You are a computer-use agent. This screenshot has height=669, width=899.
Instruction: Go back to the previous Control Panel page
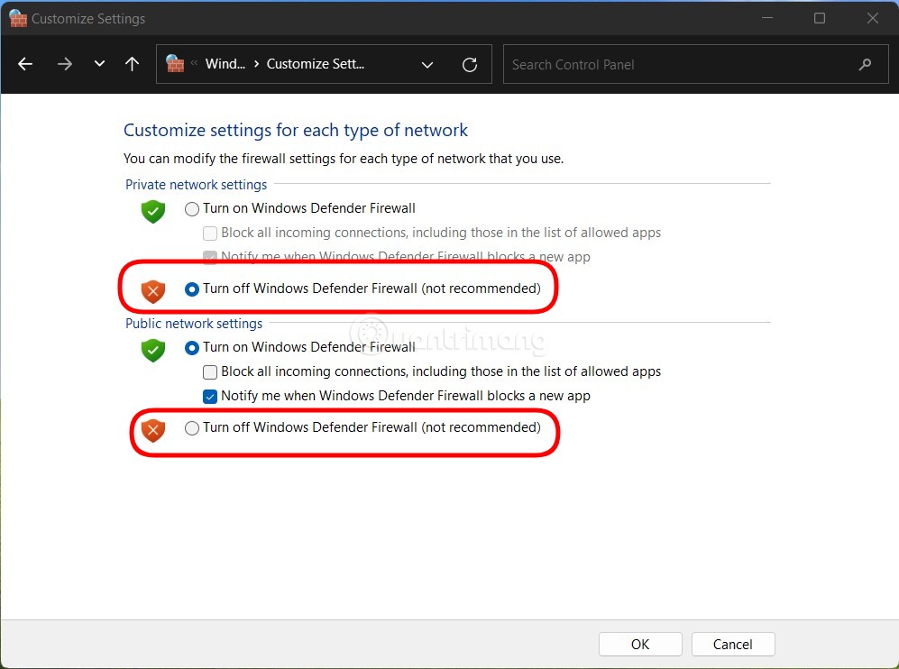[25, 64]
